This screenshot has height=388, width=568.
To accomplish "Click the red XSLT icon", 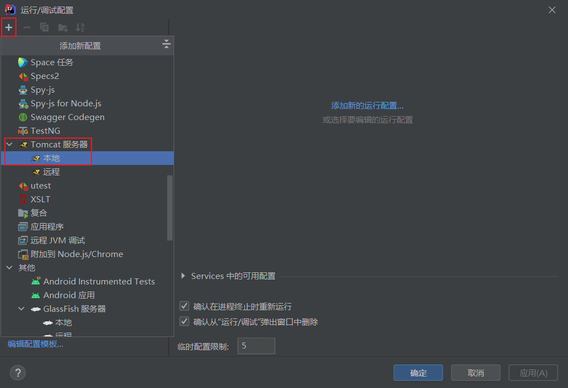I will pyautogui.click(x=23, y=199).
